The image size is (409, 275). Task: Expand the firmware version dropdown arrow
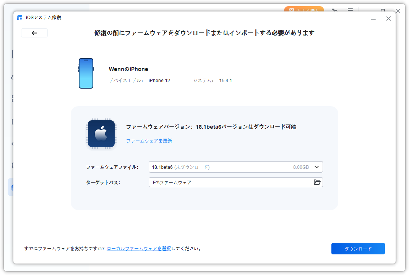click(316, 167)
